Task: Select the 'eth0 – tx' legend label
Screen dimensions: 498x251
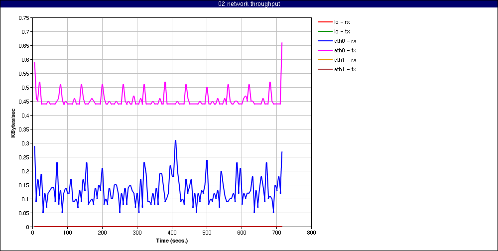Action: [345, 50]
